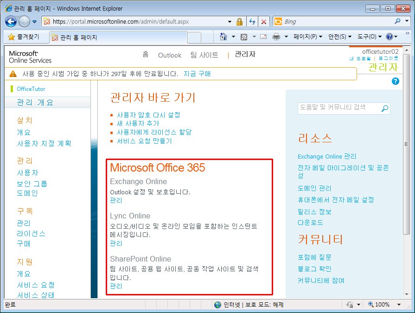415x313 pixels.
Task: Open a new blank tab
Action: point(194,38)
